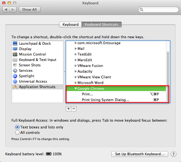Click the Audacity row label
This screenshot has height=162, width=181.
tap(85, 71)
